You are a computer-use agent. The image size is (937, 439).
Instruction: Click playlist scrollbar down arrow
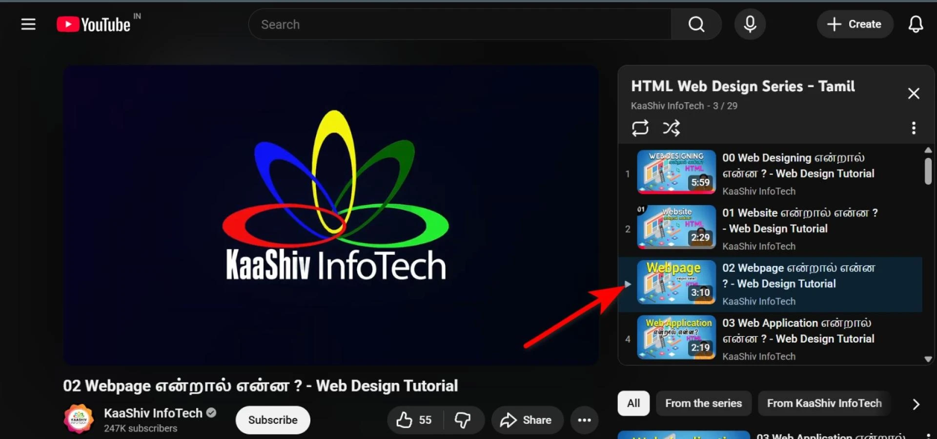point(928,359)
